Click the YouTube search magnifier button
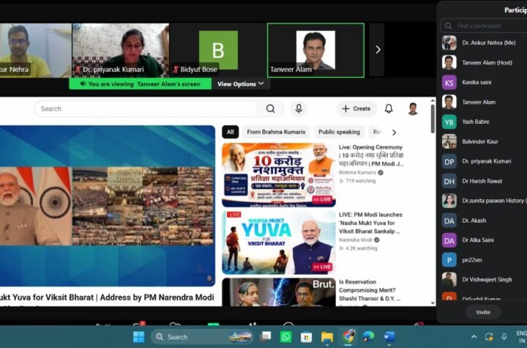 [271, 108]
